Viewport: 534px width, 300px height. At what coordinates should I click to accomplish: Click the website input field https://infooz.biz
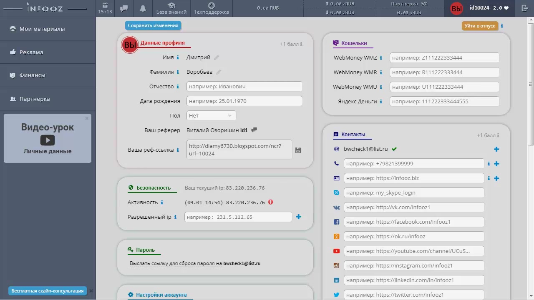click(414, 178)
